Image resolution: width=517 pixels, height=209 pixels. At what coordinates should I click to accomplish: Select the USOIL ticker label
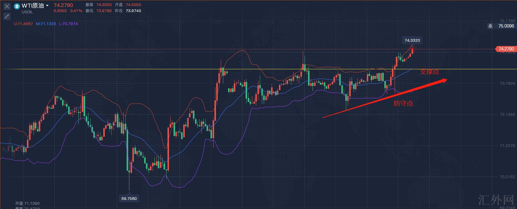[27, 12]
